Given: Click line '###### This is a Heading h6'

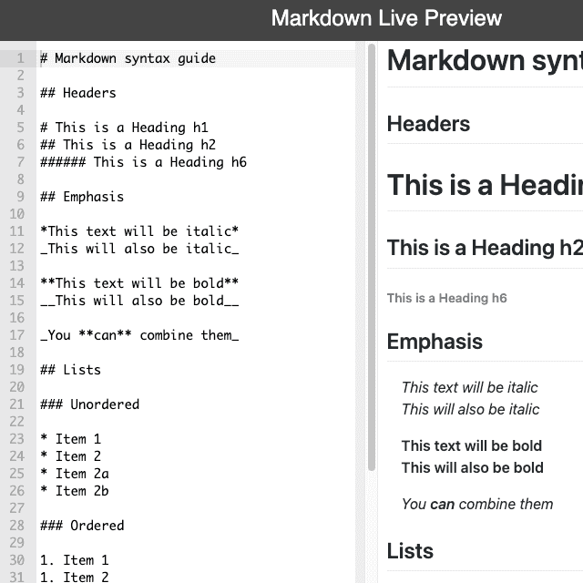Looking at the screenshot, I should pos(143,162).
